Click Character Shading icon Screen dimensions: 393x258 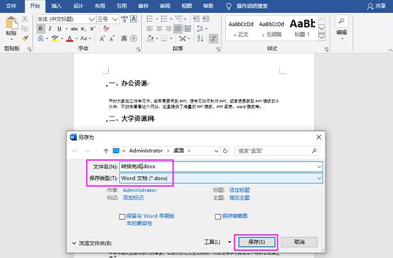[124, 38]
